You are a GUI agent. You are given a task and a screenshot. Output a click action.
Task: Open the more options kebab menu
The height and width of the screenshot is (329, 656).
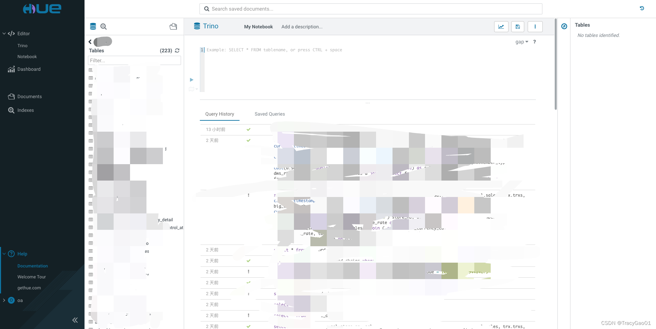[535, 27]
